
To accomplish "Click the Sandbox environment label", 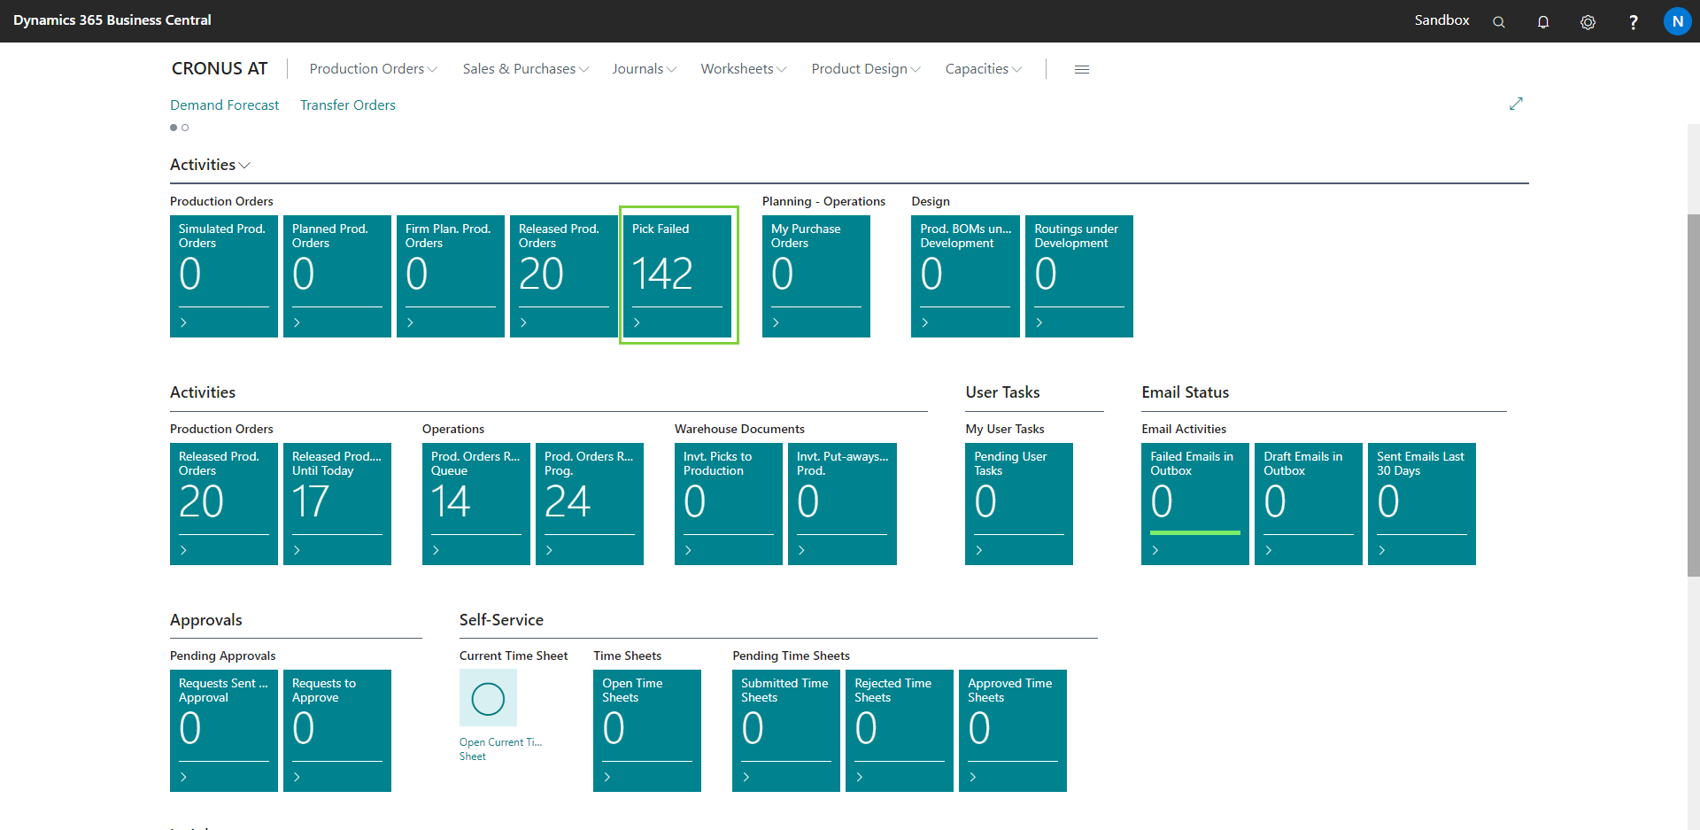I will tap(1441, 20).
